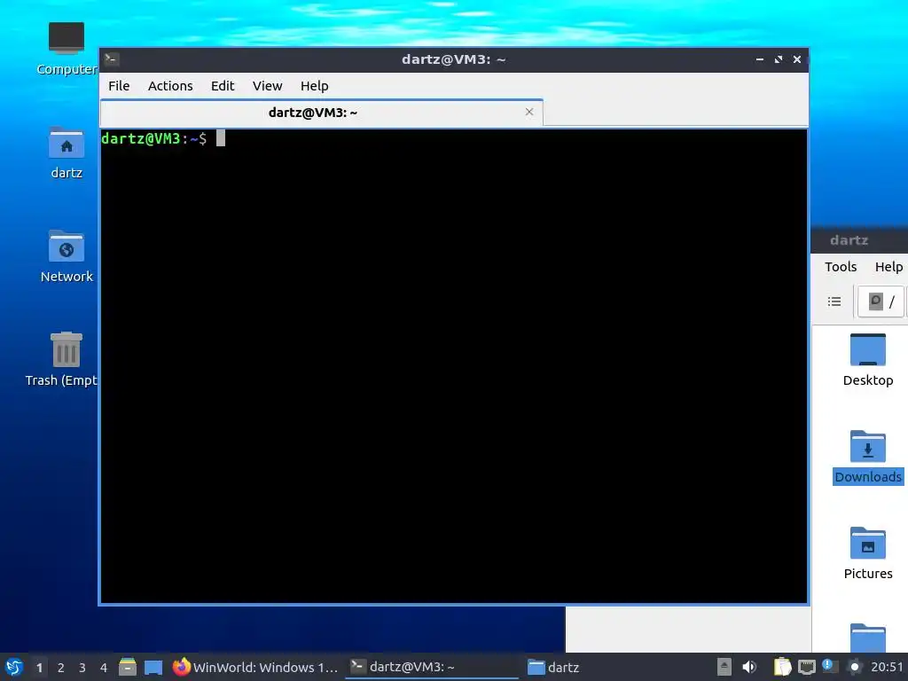
Task: Click the dartz@VM3 terminal taskbar entry
Action: coord(432,667)
